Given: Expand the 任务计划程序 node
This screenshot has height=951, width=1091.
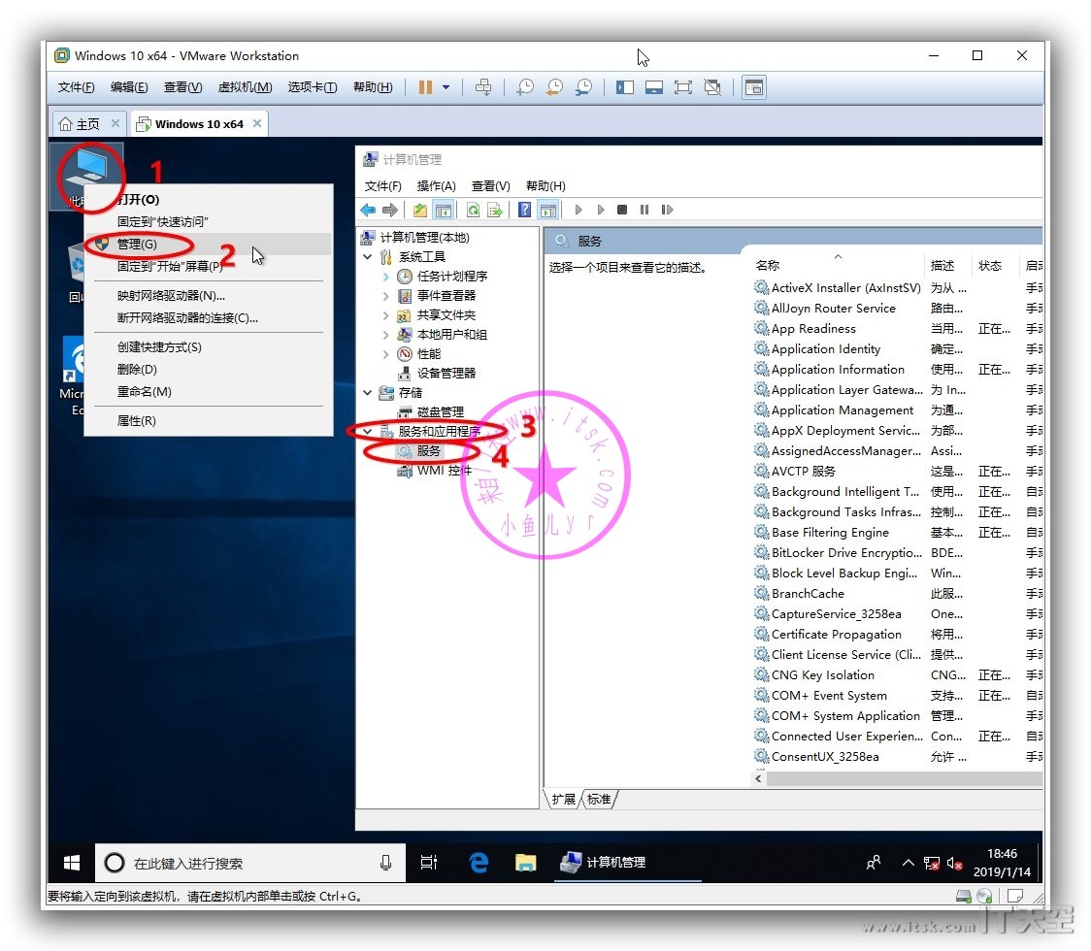Looking at the screenshot, I should [385, 277].
